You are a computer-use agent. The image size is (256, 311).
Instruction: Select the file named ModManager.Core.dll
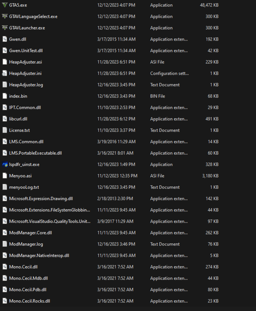click(31, 233)
